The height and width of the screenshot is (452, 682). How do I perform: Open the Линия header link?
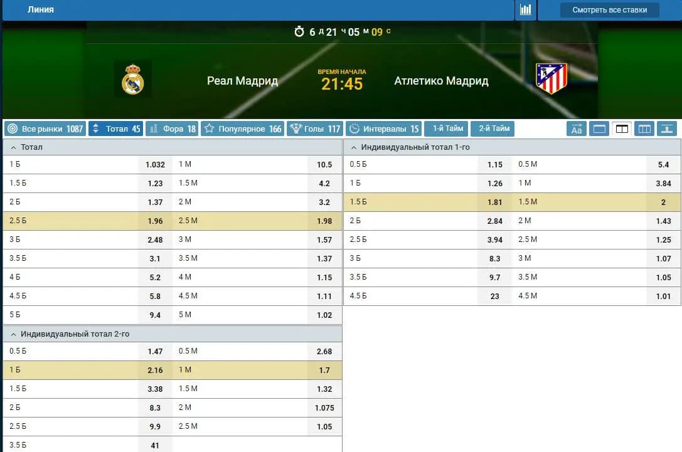40,9
